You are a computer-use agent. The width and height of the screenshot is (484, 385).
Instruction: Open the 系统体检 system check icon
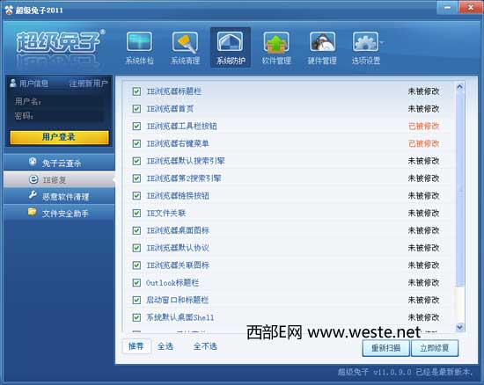(139, 42)
